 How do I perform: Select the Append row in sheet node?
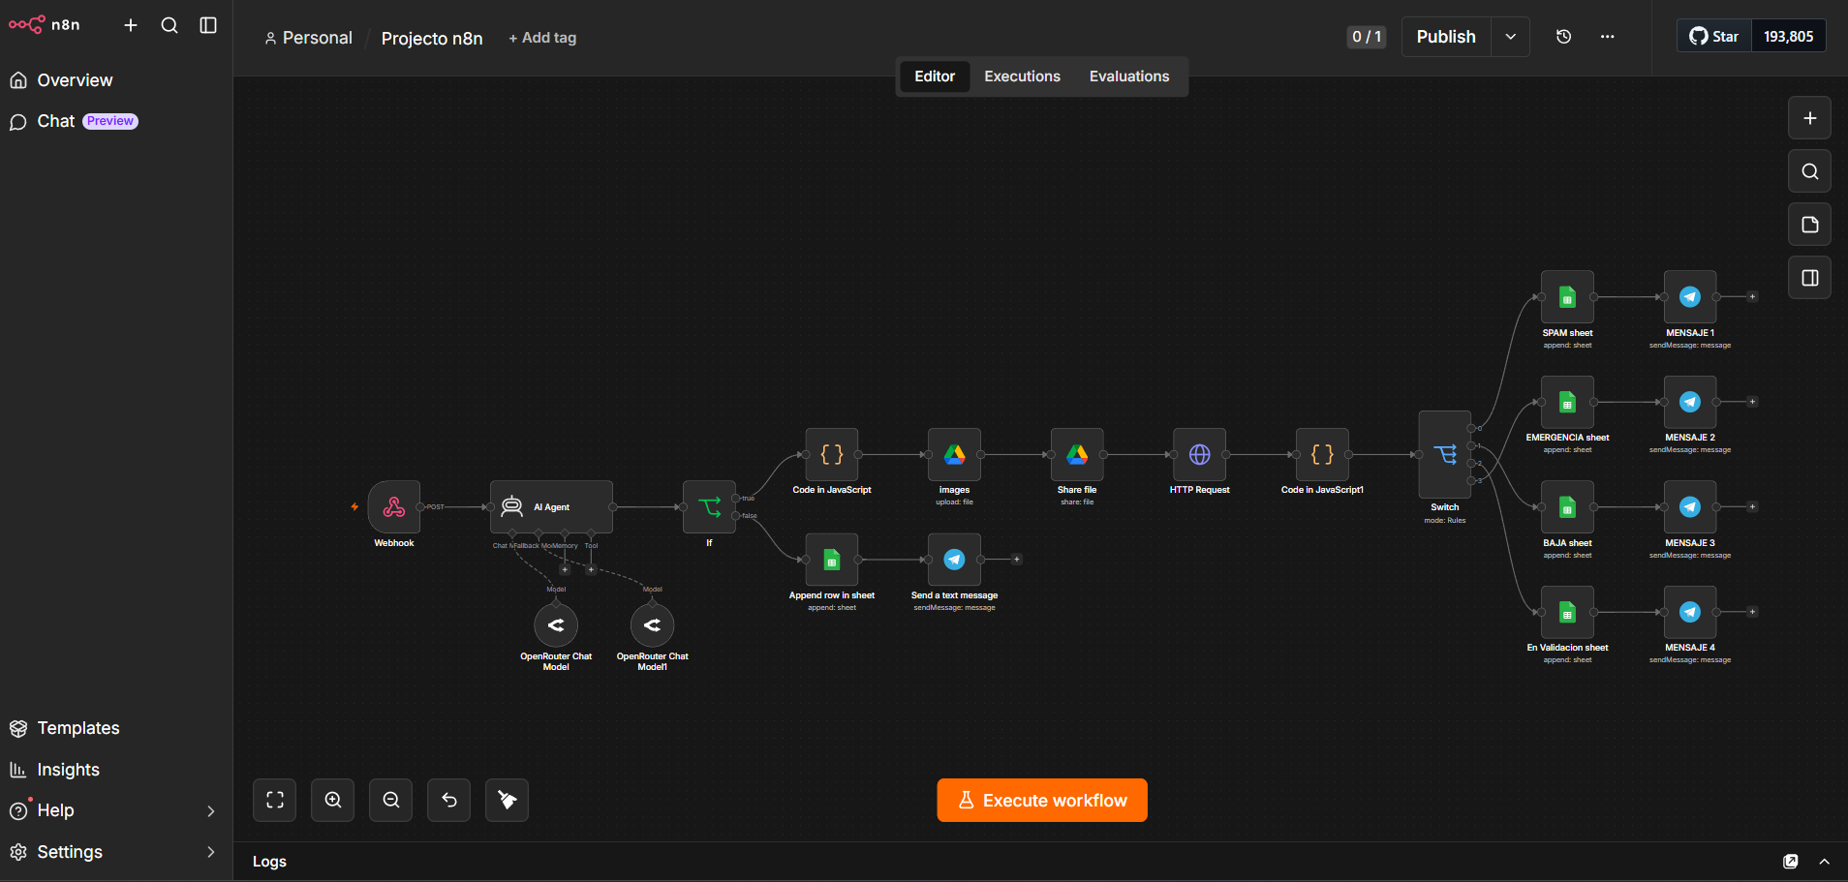(x=832, y=560)
